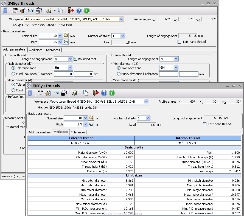244x216 pixels.
Task: Open print options arrow in front window toolbar
Action: pos(80,93)
